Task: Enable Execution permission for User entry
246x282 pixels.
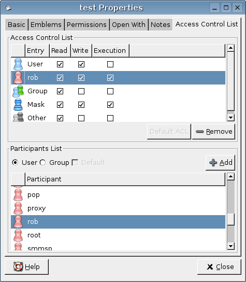Action: (x=110, y=64)
